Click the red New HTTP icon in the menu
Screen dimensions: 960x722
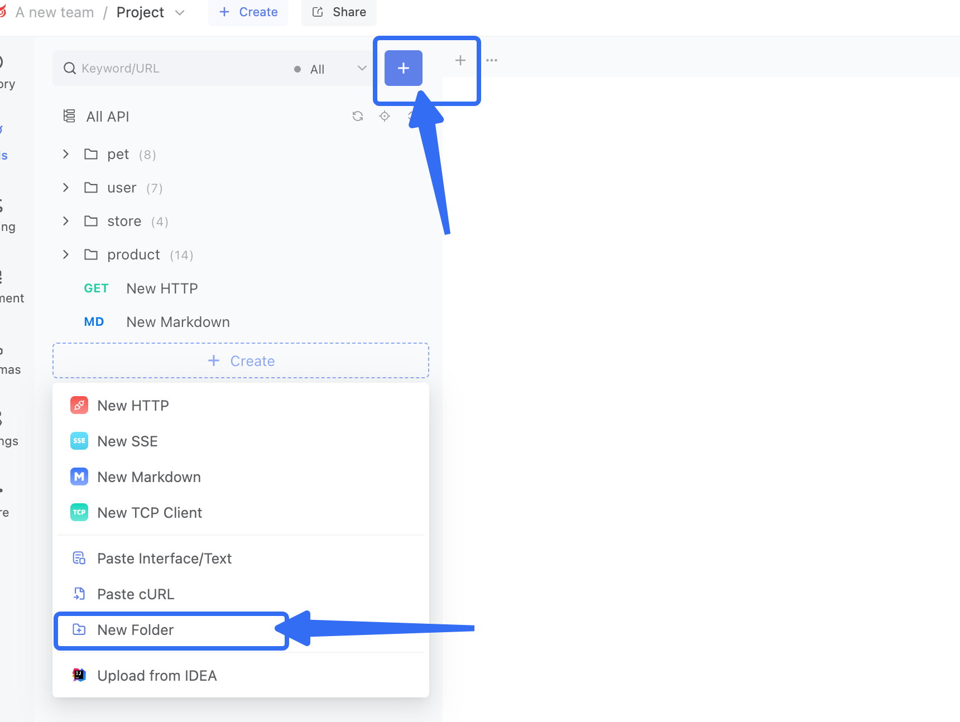tap(79, 405)
